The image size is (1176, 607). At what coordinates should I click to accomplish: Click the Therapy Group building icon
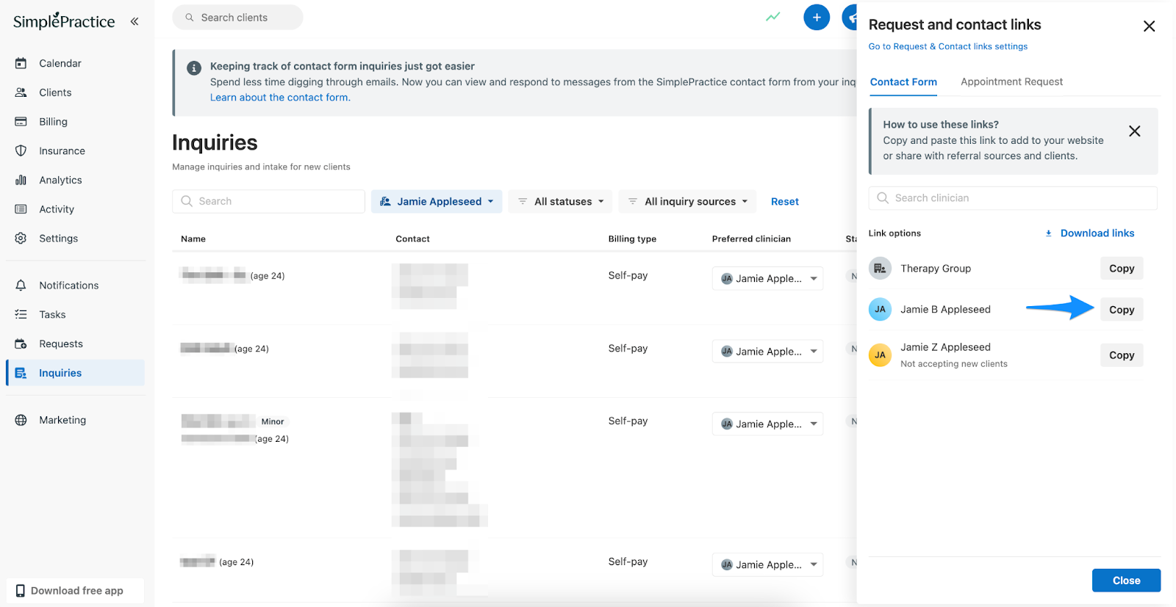[x=880, y=269]
